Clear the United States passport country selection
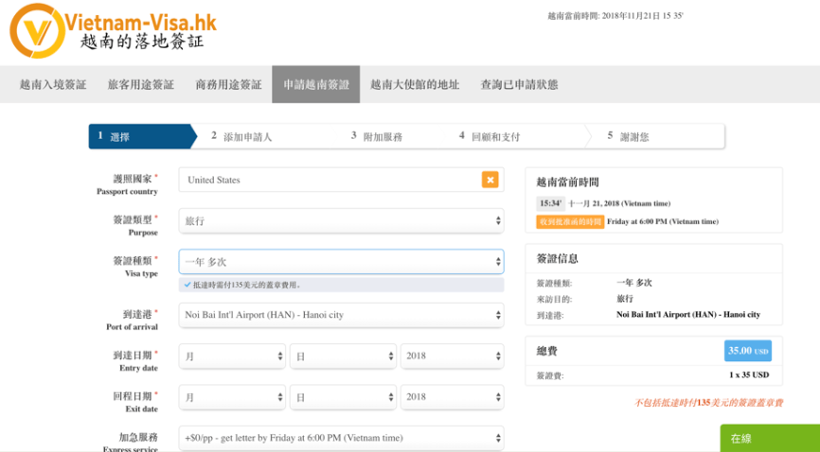This screenshot has width=820, height=452. 490,180
